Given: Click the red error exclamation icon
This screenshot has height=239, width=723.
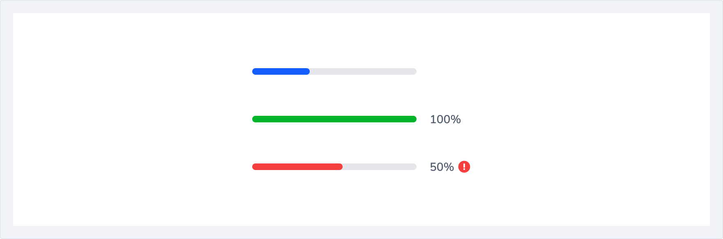Looking at the screenshot, I should 464,167.
